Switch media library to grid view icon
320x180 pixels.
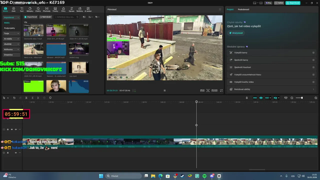click(84, 17)
